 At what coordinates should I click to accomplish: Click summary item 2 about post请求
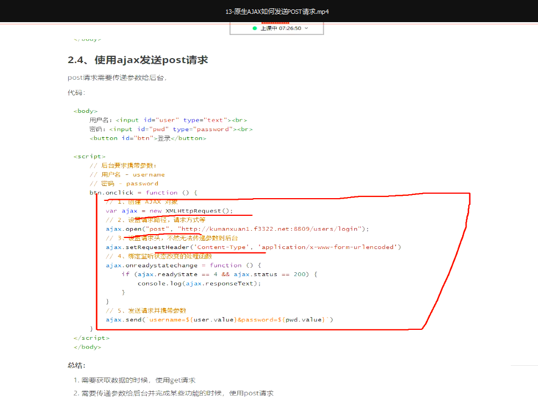pos(174,393)
